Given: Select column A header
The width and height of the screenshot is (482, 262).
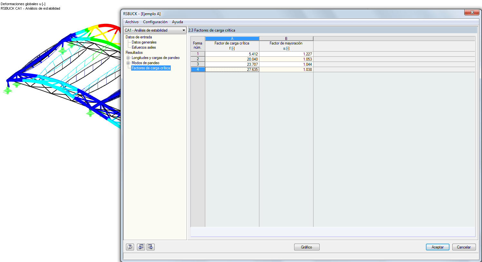Looking at the screenshot, I should (x=232, y=39).
